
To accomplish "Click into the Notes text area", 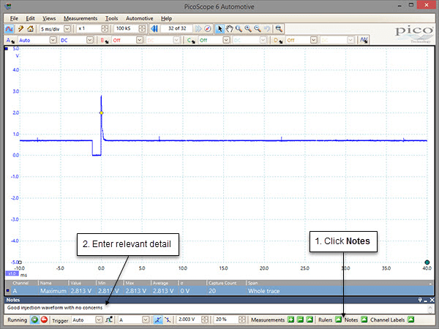I will tap(216, 308).
